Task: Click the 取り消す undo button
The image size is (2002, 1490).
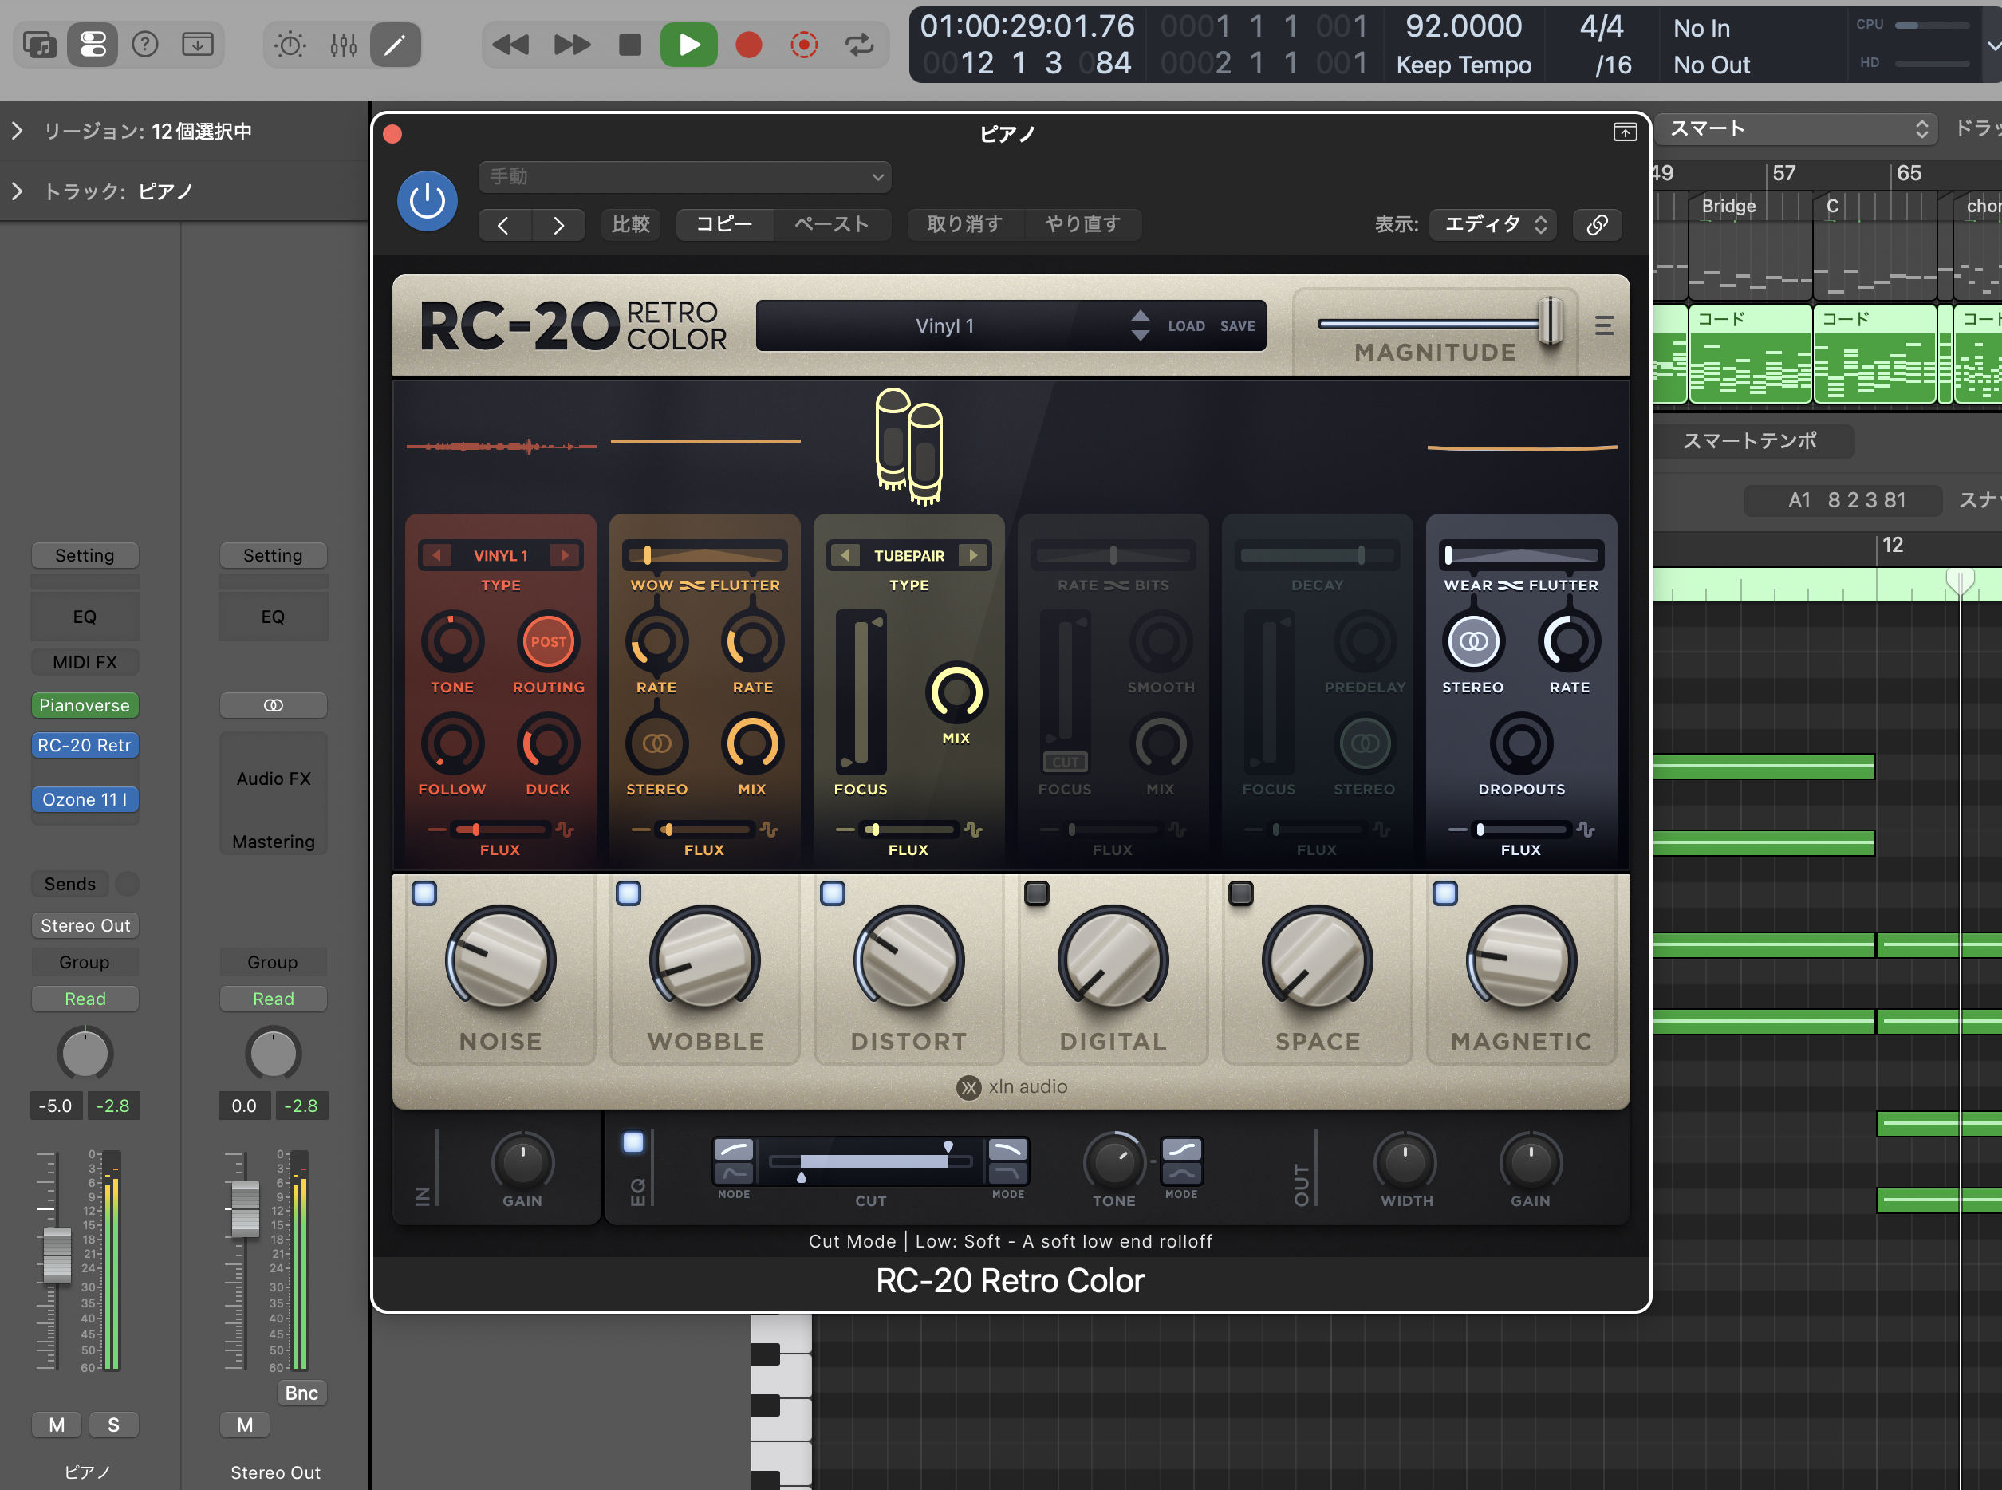Action: [965, 225]
